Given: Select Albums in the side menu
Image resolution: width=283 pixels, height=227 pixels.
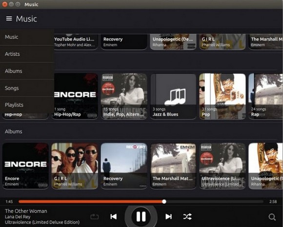Looking at the screenshot, I should (27, 71).
